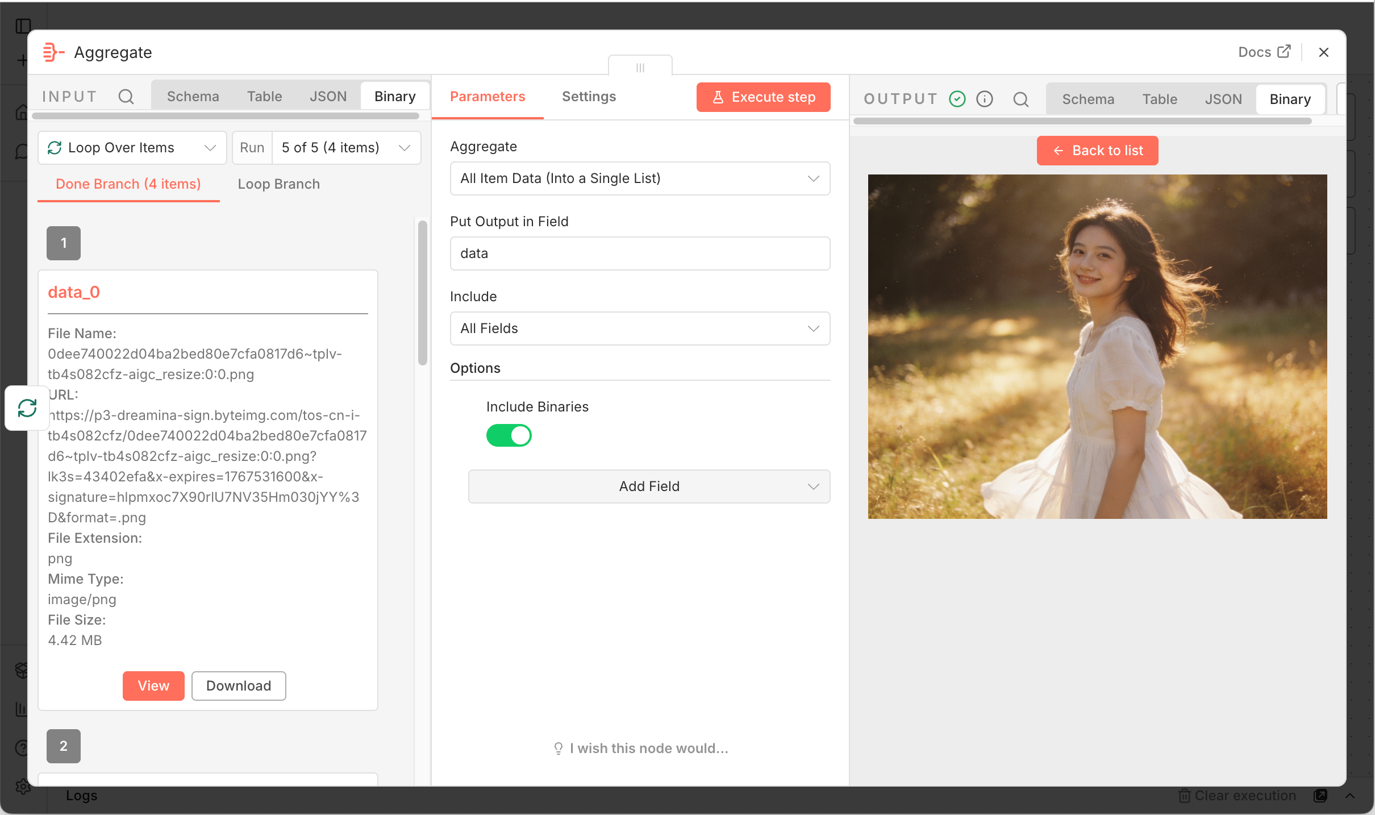
Task: Select the Loop Branch tab
Action: point(278,184)
